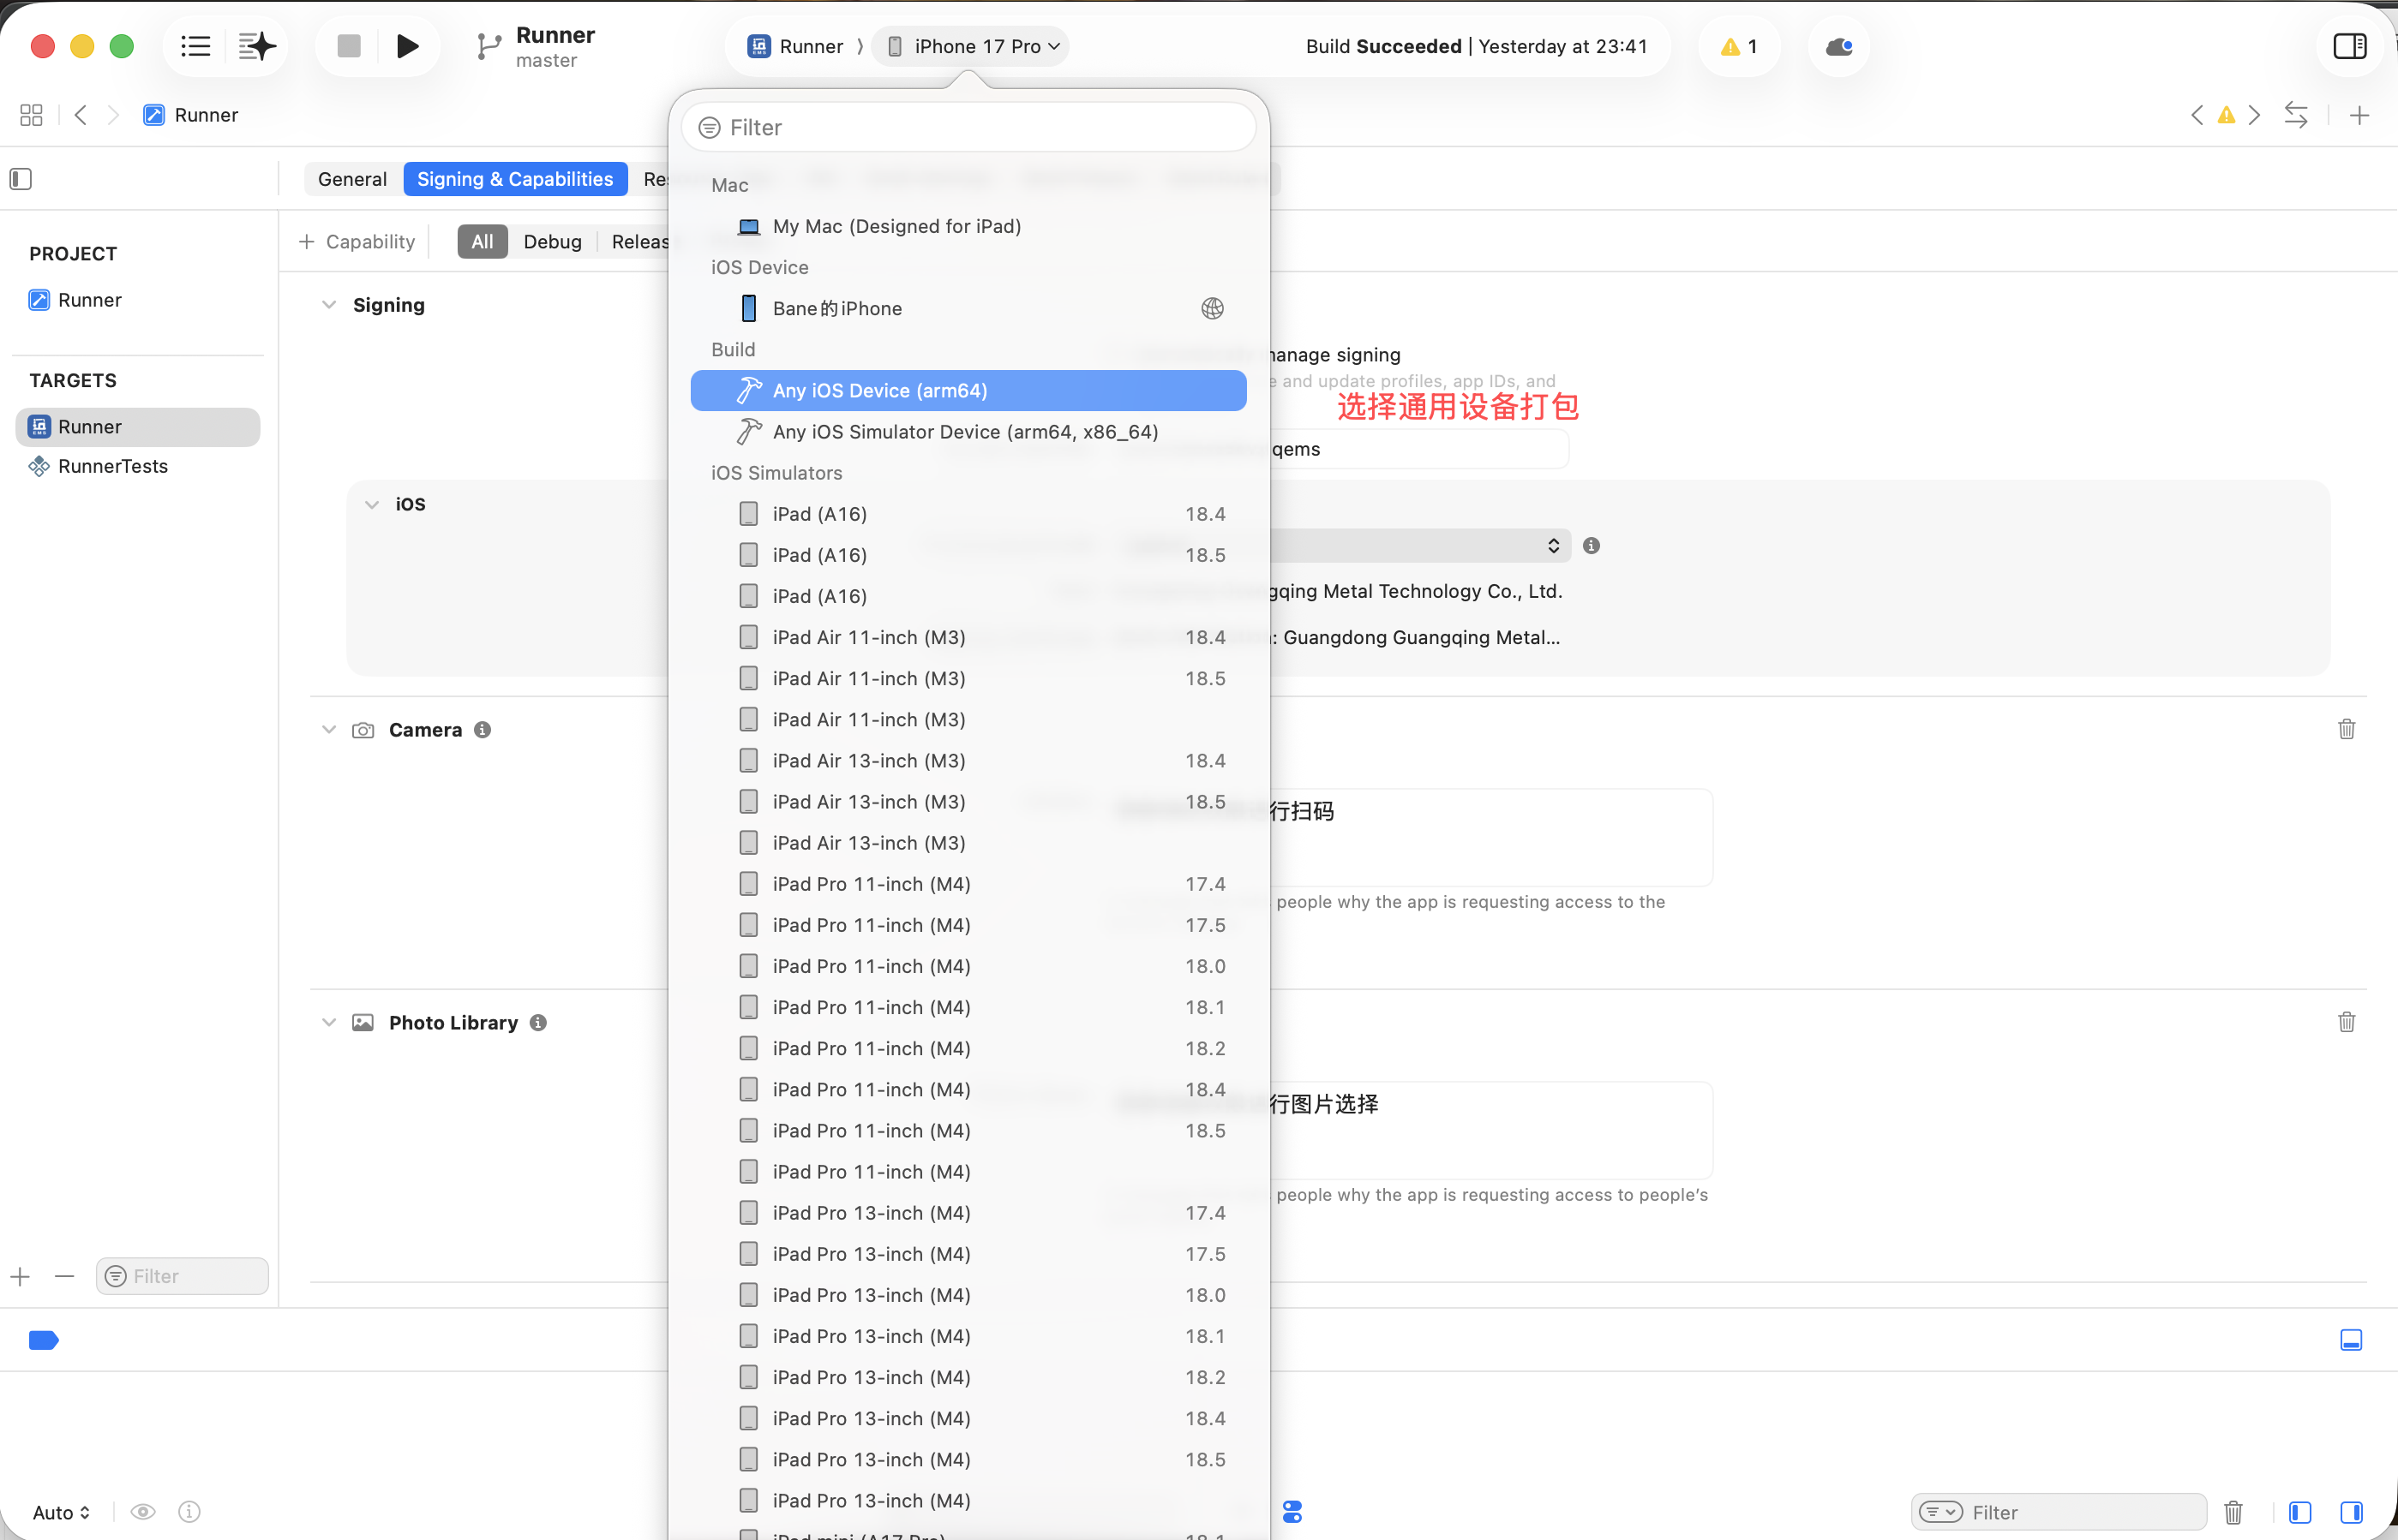
Task: Toggle the right inspector panel
Action: click(x=2349, y=46)
